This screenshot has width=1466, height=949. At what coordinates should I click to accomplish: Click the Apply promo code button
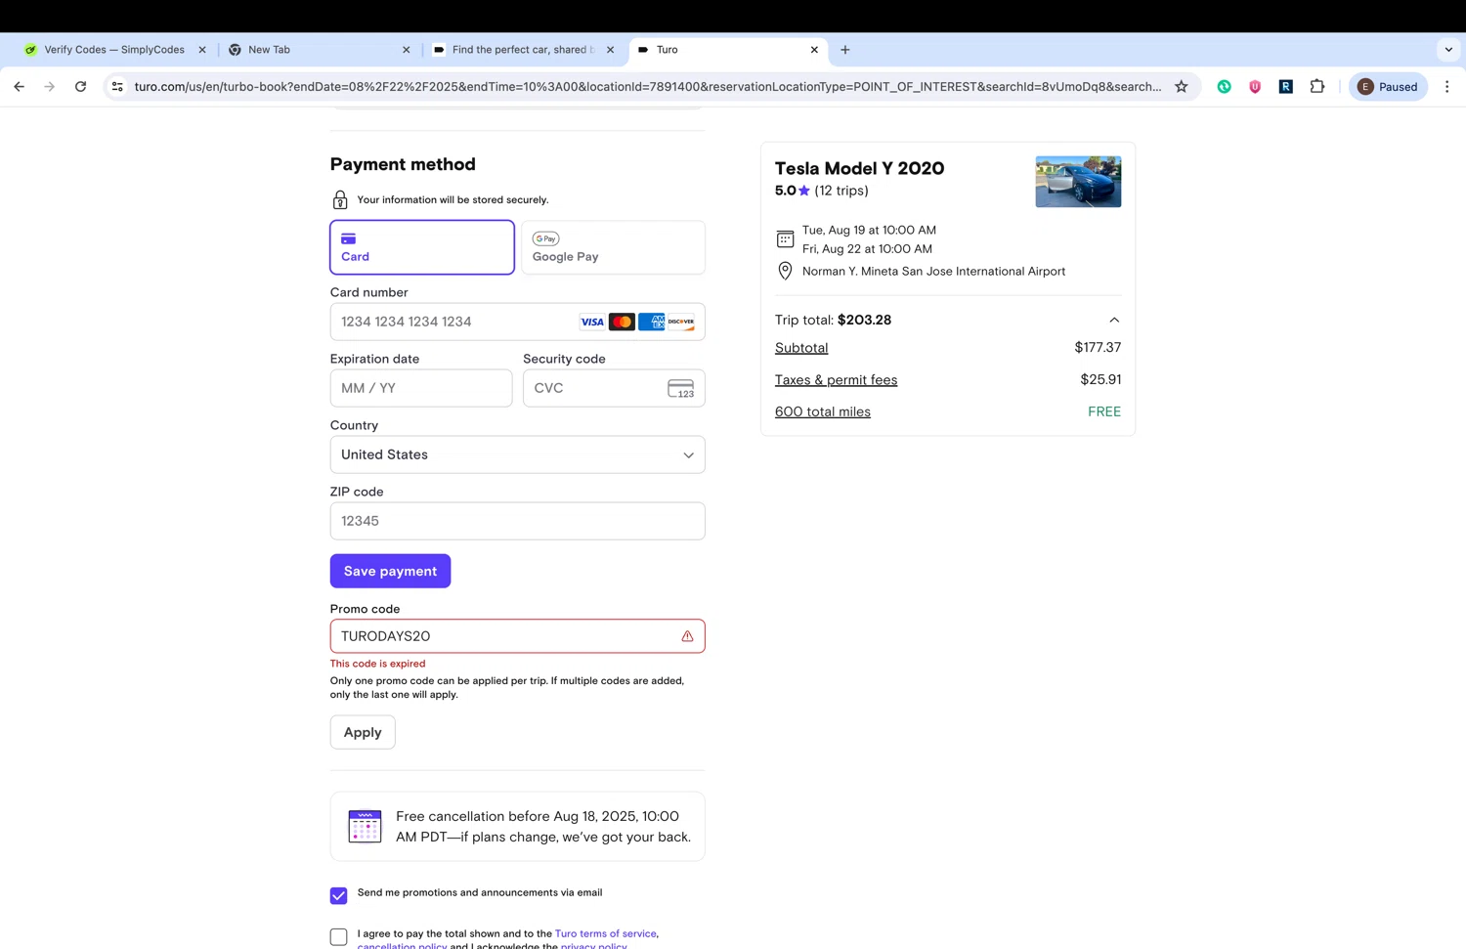click(x=363, y=732)
